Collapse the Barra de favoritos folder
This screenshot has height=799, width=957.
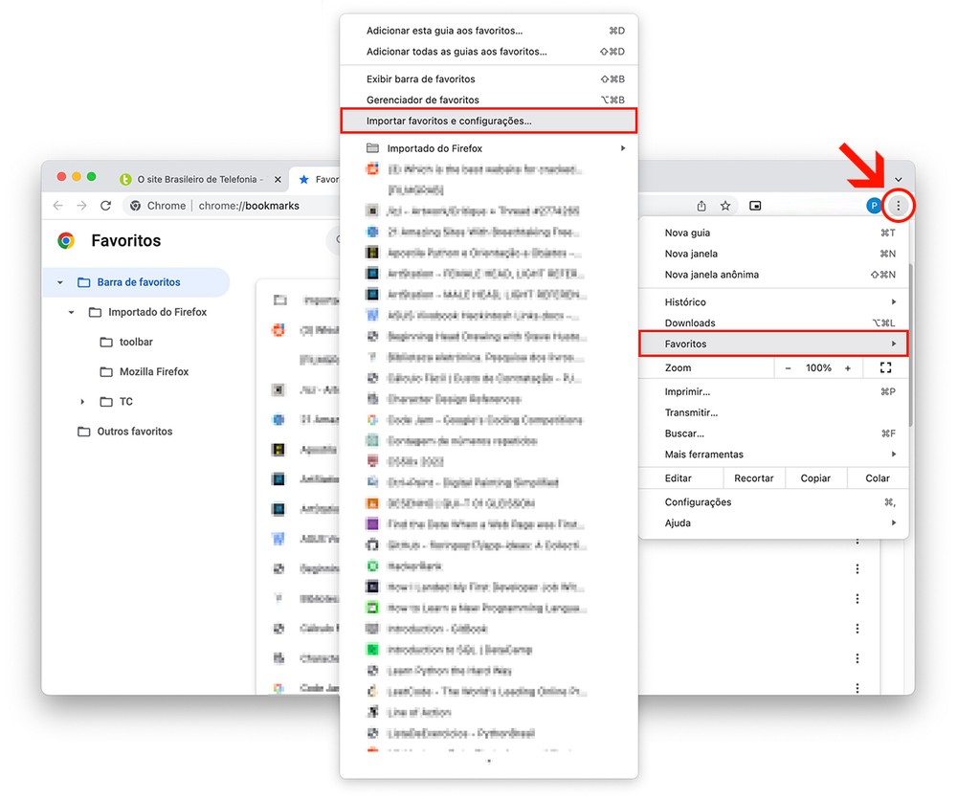pos(60,283)
